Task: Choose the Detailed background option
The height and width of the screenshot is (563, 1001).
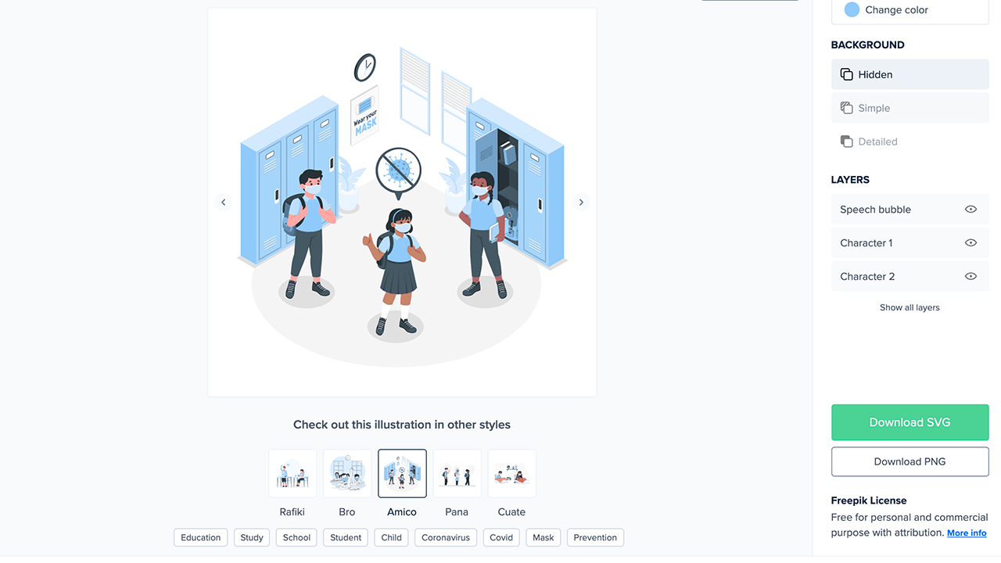Action: pyautogui.click(x=910, y=142)
